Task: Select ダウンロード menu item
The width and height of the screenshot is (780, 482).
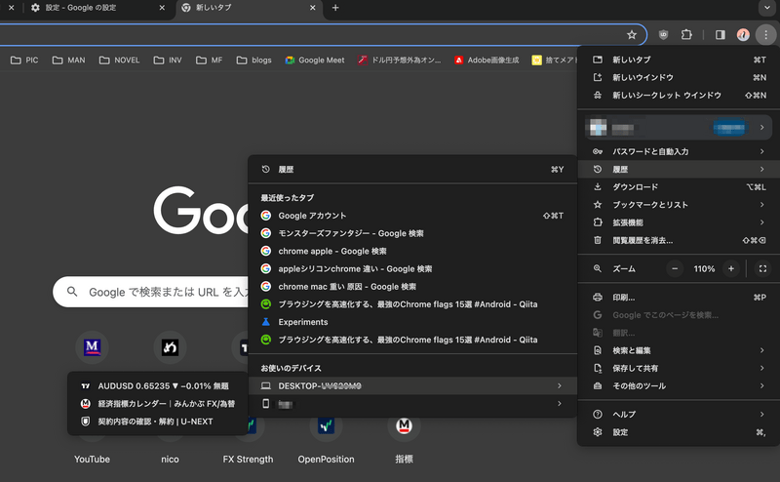Action: 679,187
